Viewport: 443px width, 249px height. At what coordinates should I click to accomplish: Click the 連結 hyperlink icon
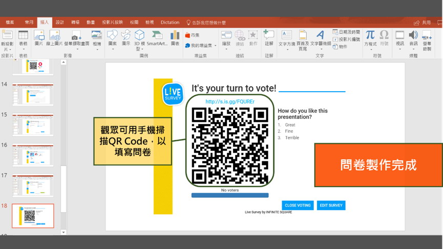tap(240, 35)
